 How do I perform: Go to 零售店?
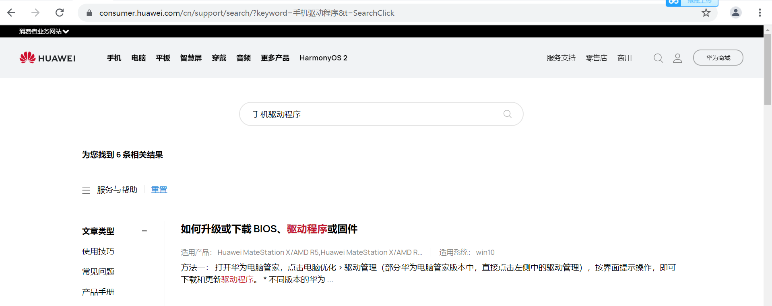596,58
